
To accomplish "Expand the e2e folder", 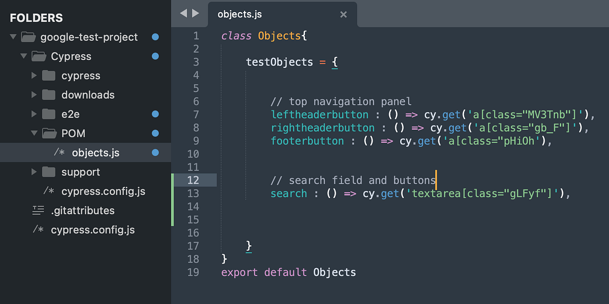I will coord(34,114).
